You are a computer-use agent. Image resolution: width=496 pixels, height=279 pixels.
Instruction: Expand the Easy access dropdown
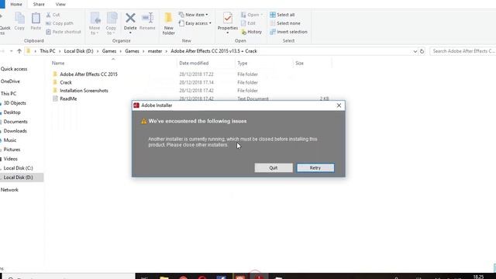(x=195, y=23)
